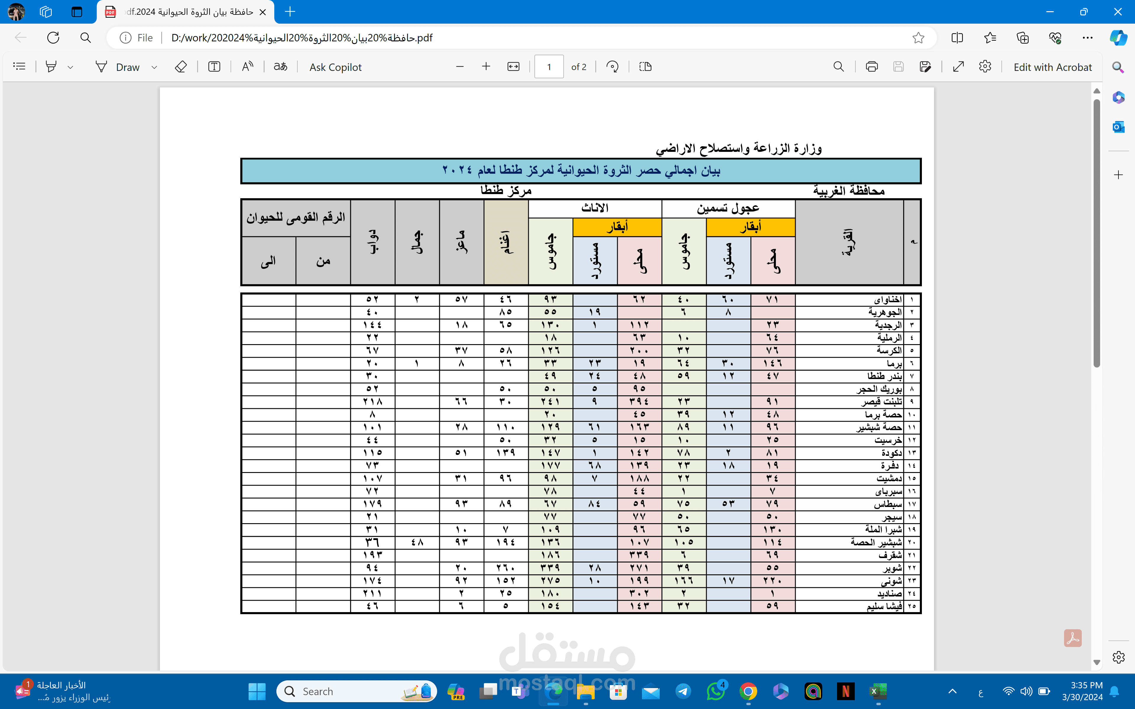Open Microsoft 365 sidebar app
Screen dimensions: 1135x709
tap(1118, 97)
